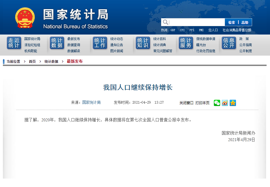Viewport: 270px width, 187px height.
Task: Share to Qzone using star icon
Action: click(233, 103)
